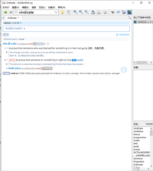
Task: Toggle the blue bracket dictionary icon
Action: [118, 12]
